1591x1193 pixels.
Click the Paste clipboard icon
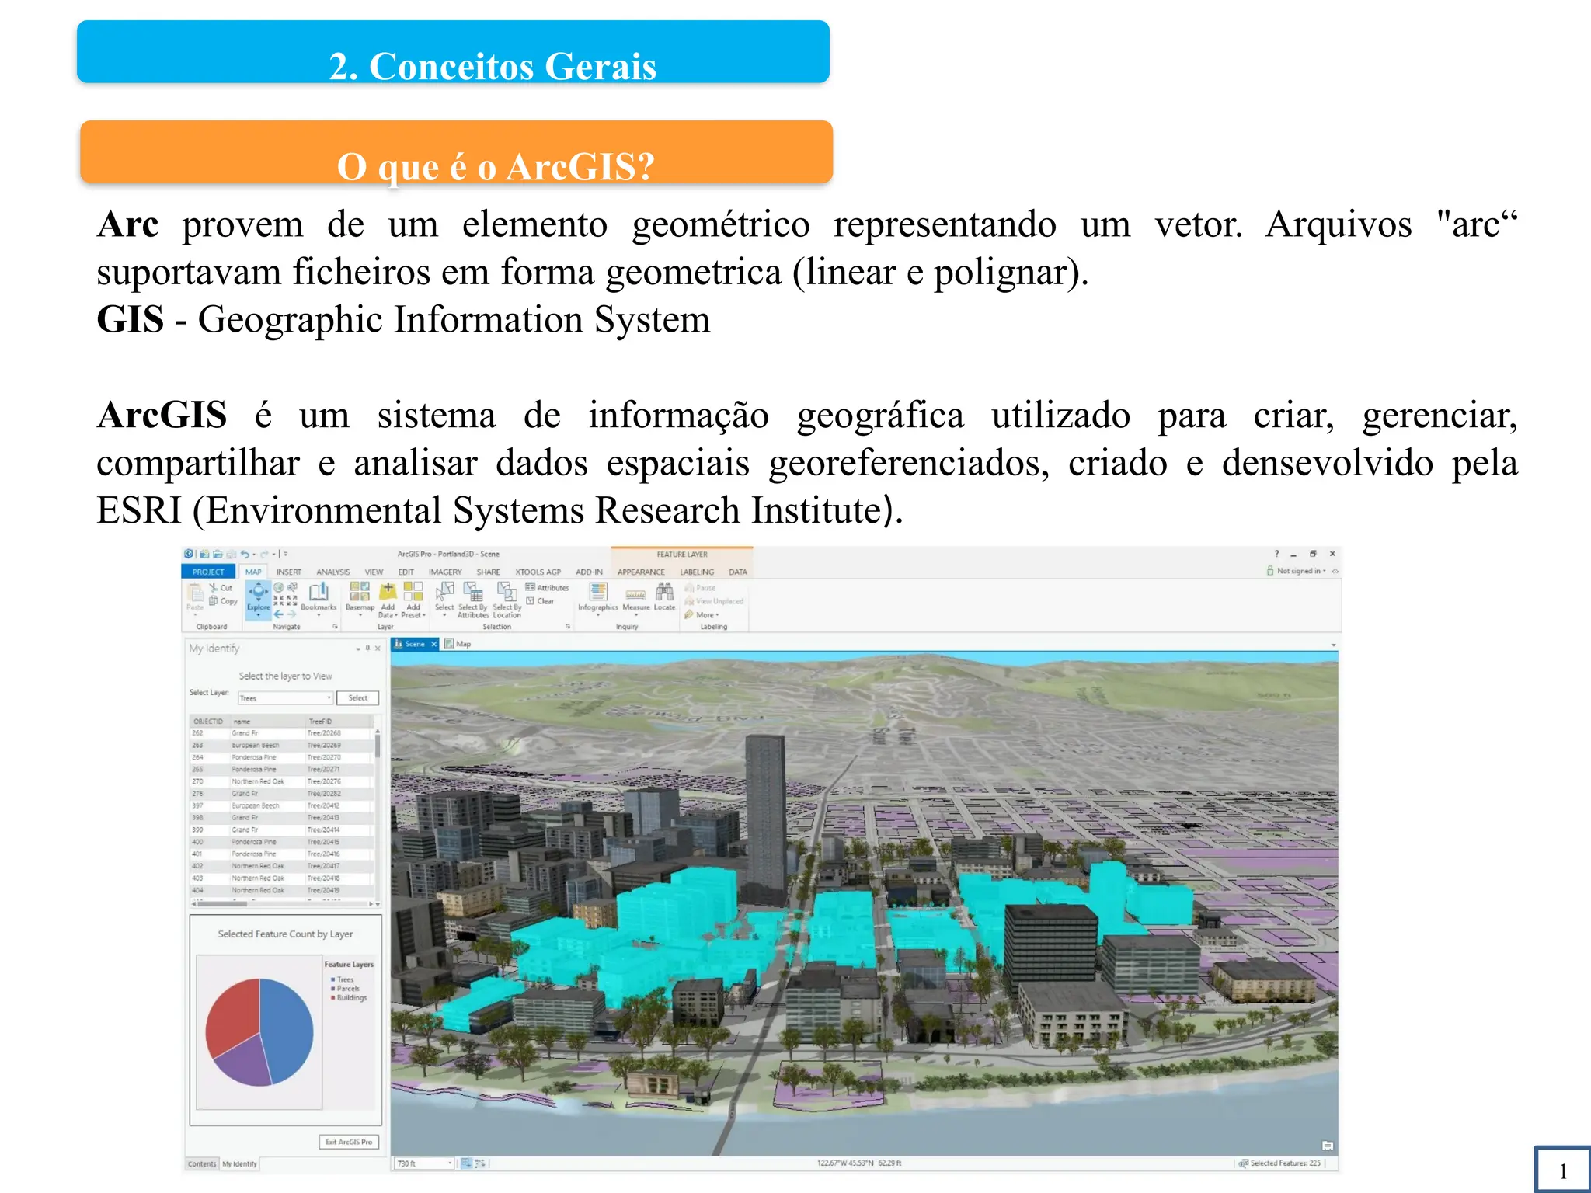(x=195, y=593)
